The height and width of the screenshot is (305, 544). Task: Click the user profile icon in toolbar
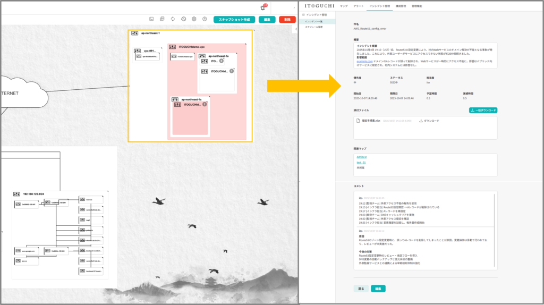pos(205,19)
